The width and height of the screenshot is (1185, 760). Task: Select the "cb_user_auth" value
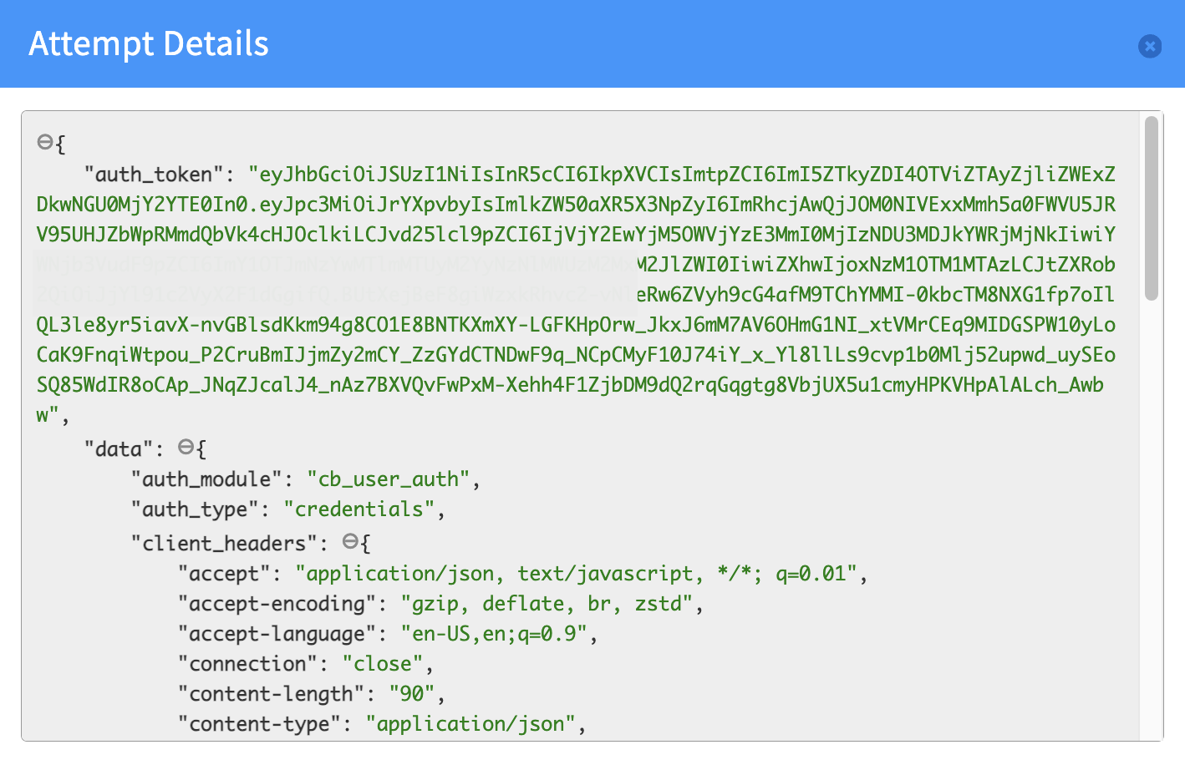[389, 479]
